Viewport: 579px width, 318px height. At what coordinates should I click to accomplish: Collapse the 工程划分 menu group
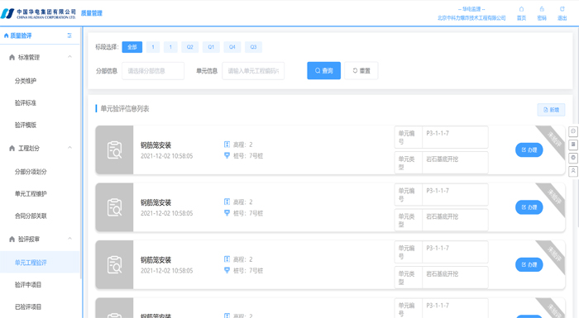click(69, 148)
